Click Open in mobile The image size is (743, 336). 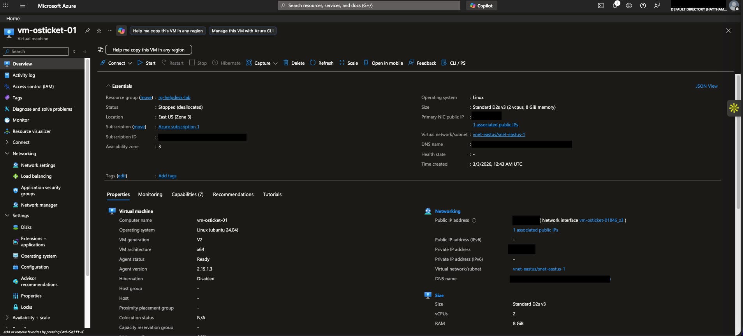[383, 63]
